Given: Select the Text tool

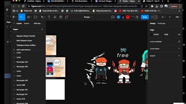Looking at the screenshot, I should tap(49, 17).
